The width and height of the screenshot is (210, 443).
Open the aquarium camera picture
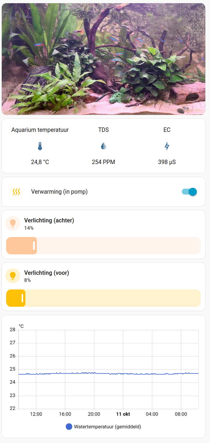pos(104,59)
